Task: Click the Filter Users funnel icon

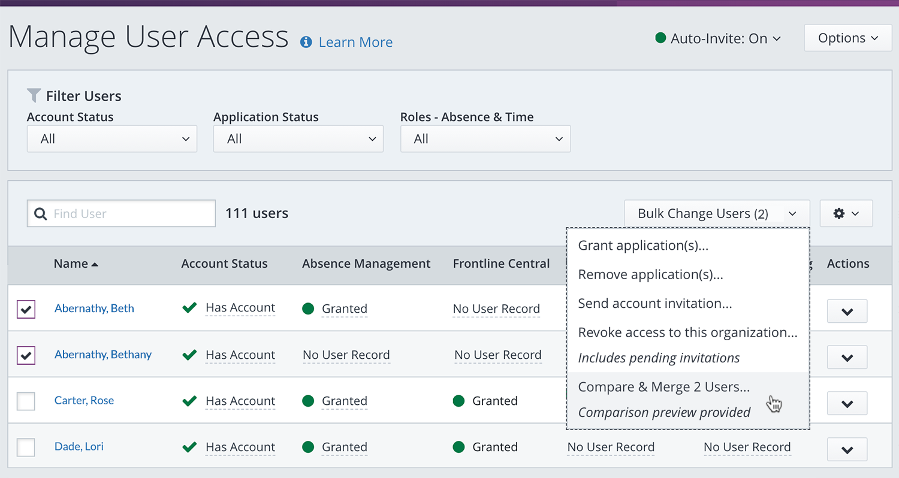Action: tap(34, 96)
